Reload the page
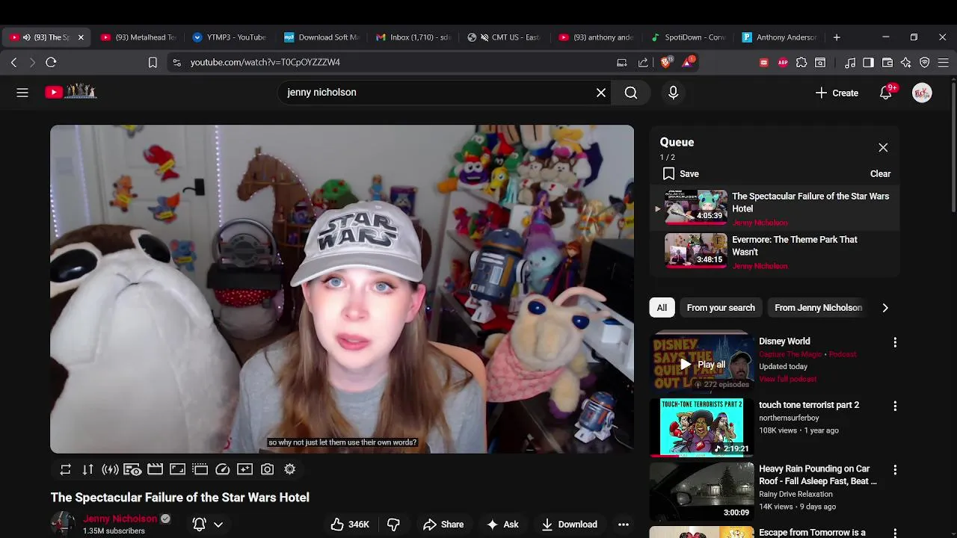Image resolution: width=957 pixels, height=538 pixels. point(51,63)
